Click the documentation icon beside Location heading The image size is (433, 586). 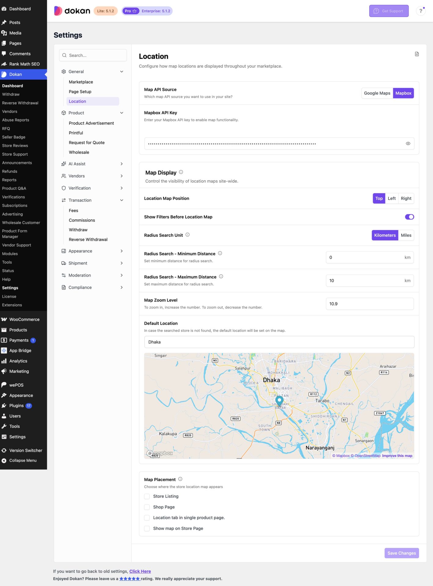(x=417, y=54)
